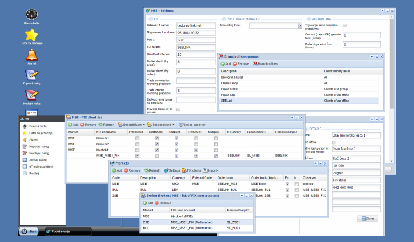Viewport: 414px width, 242px height.
Task: Open Branch offices from groups toolbar
Action: (265, 63)
